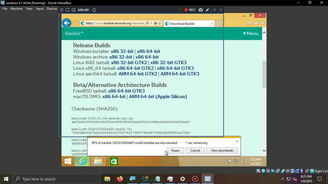Open IE Tools gear icon

pyautogui.click(x=262, y=23)
